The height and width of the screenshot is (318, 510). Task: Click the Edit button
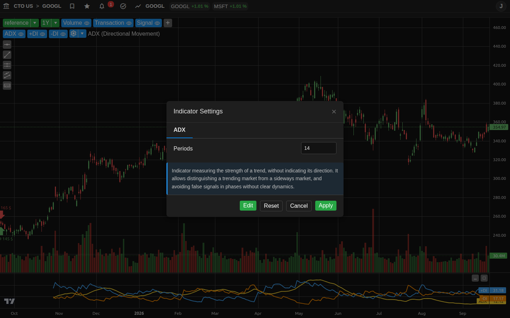pos(248,206)
